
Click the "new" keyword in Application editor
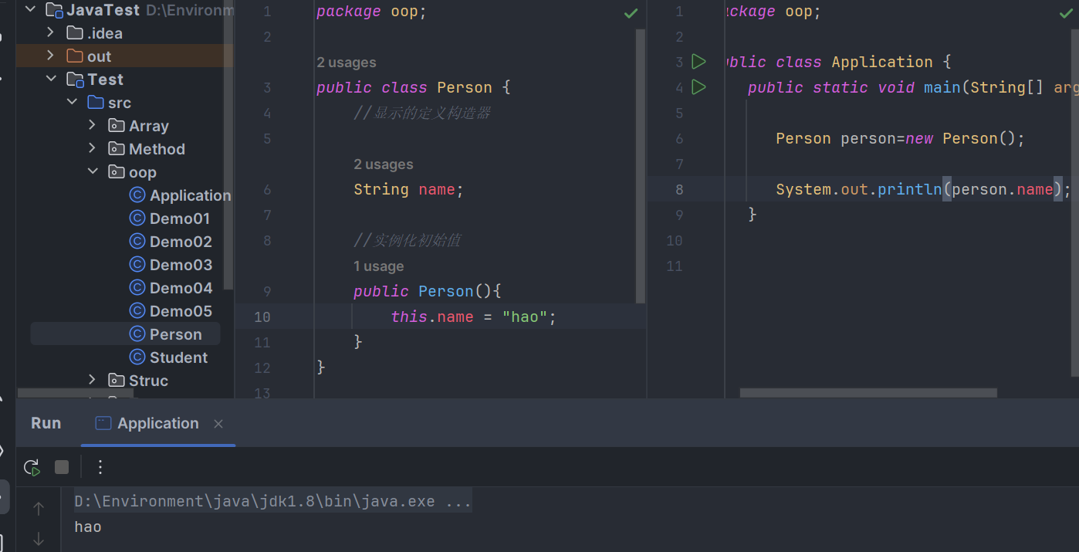point(919,138)
